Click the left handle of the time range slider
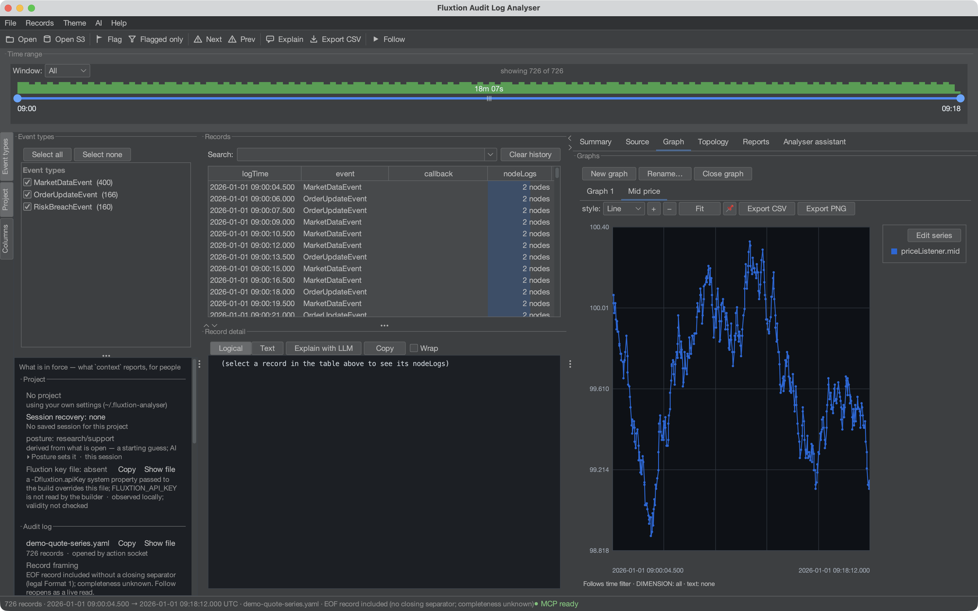978x611 pixels. [x=17, y=98]
